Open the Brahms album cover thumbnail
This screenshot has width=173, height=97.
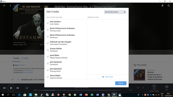coord(139,75)
